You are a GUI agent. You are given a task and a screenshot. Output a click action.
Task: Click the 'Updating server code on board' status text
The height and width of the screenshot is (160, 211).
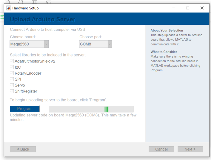(73, 117)
